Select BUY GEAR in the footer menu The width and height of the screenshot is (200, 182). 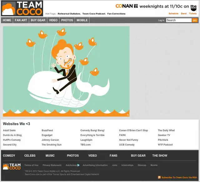pyautogui.click(x=138, y=155)
